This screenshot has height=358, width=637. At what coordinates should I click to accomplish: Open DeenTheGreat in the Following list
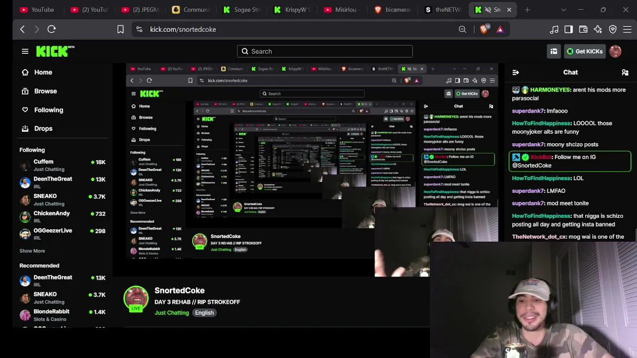coord(62,182)
